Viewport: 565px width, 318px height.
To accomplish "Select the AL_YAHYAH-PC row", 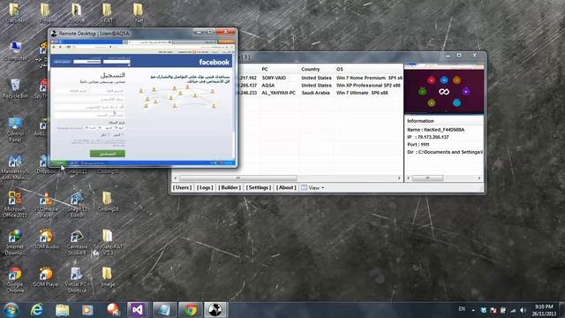I will (x=320, y=93).
